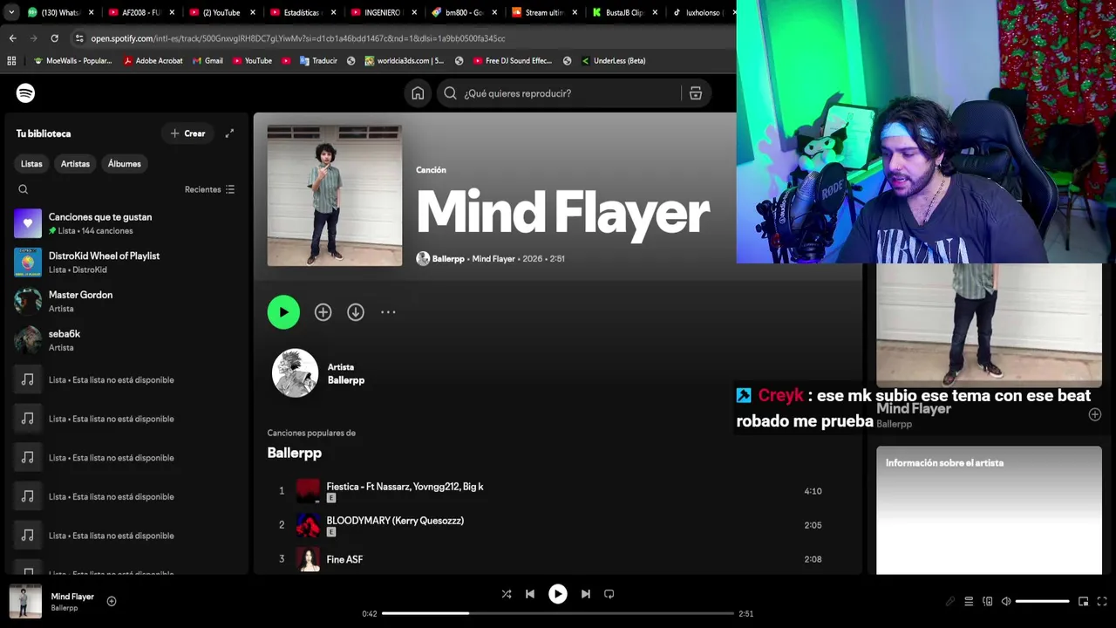Switch to the WhatsApp (130) tab
The image size is (1116, 628).
(58, 12)
